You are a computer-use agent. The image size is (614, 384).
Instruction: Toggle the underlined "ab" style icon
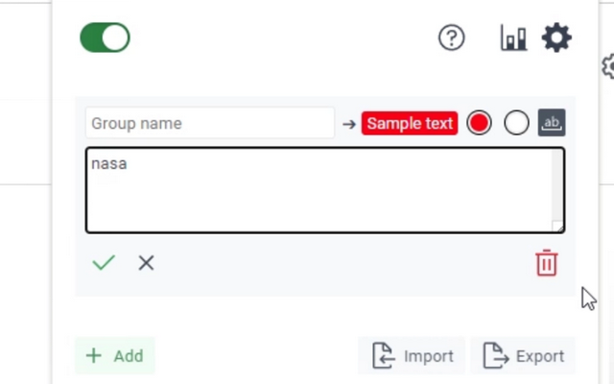click(552, 123)
